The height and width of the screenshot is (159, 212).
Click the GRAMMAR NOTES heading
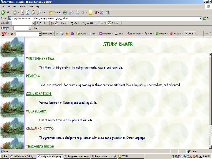coord(40,129)
